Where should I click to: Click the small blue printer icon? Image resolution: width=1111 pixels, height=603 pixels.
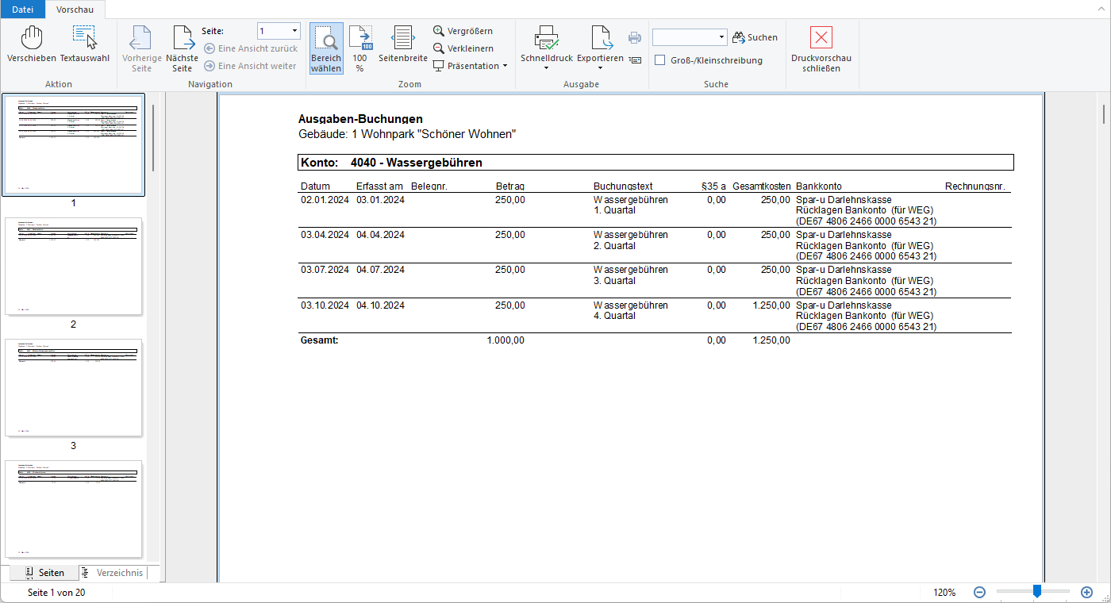[x=635, y=37]
